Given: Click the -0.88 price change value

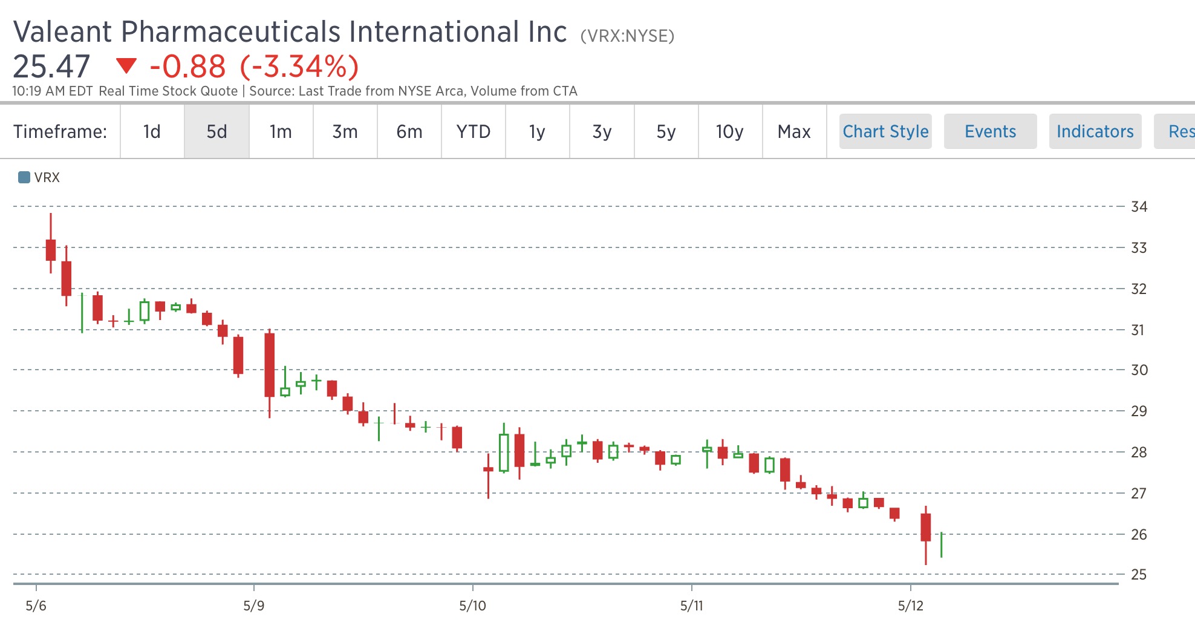Looking at the screenshot, I should point(187,67).
